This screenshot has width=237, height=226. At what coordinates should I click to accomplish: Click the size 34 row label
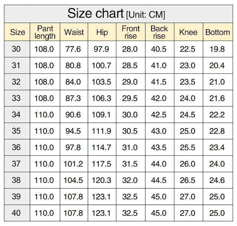16,115
